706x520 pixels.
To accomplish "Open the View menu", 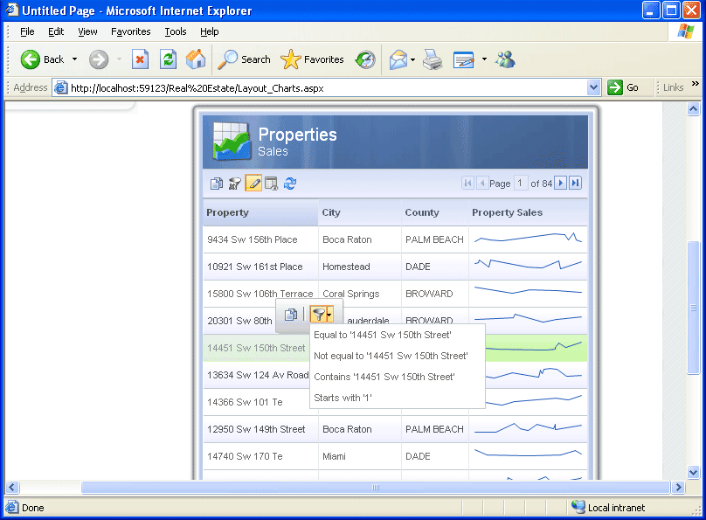I will [87, 31].
